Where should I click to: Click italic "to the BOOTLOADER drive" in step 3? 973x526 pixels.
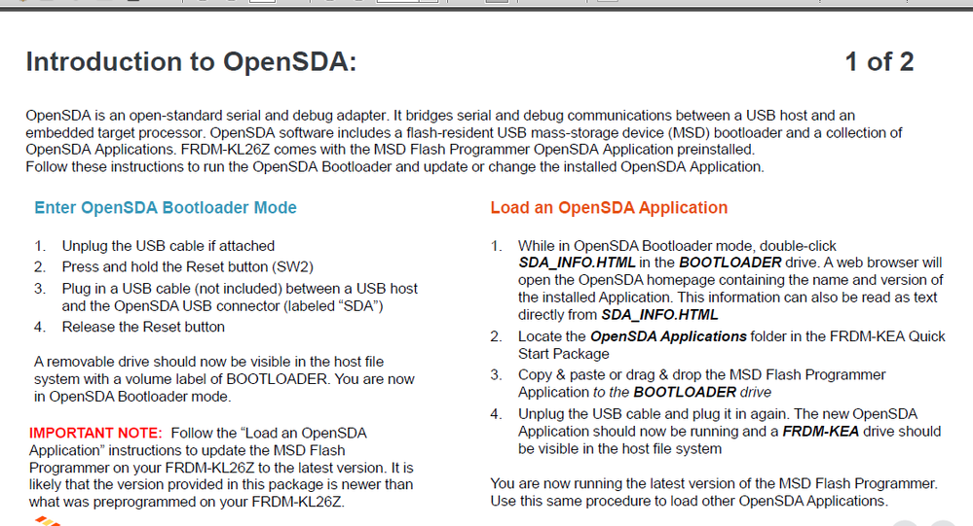coord(682,392)
